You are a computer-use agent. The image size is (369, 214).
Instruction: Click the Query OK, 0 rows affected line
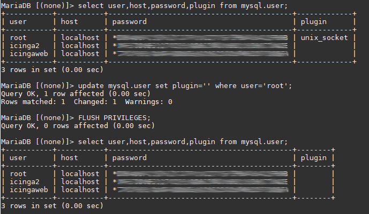point(78,126)
